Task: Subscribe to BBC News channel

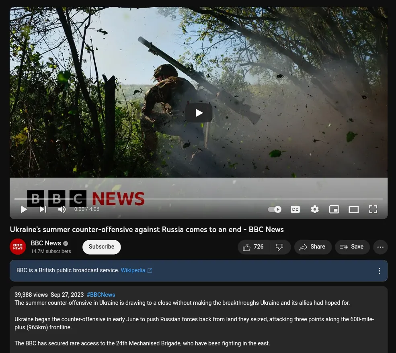Action: [101, 247]
